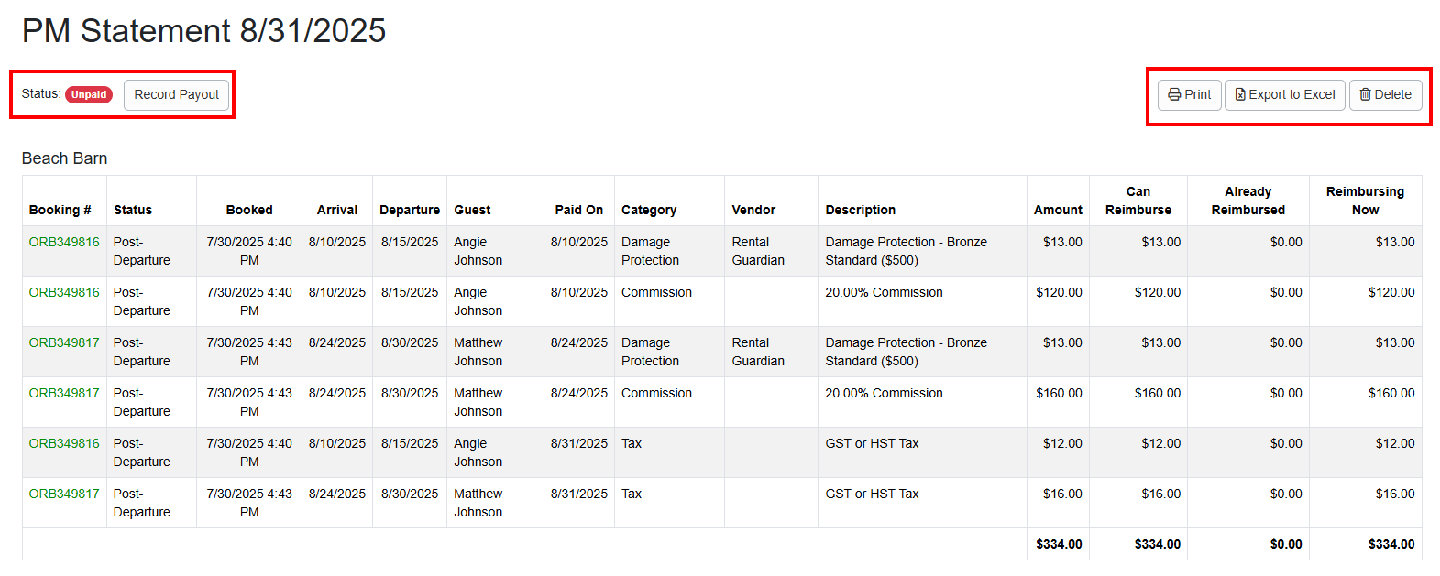Click the Beach Barn property heading
Viewport: 1440px width, 576px height.
64,158
